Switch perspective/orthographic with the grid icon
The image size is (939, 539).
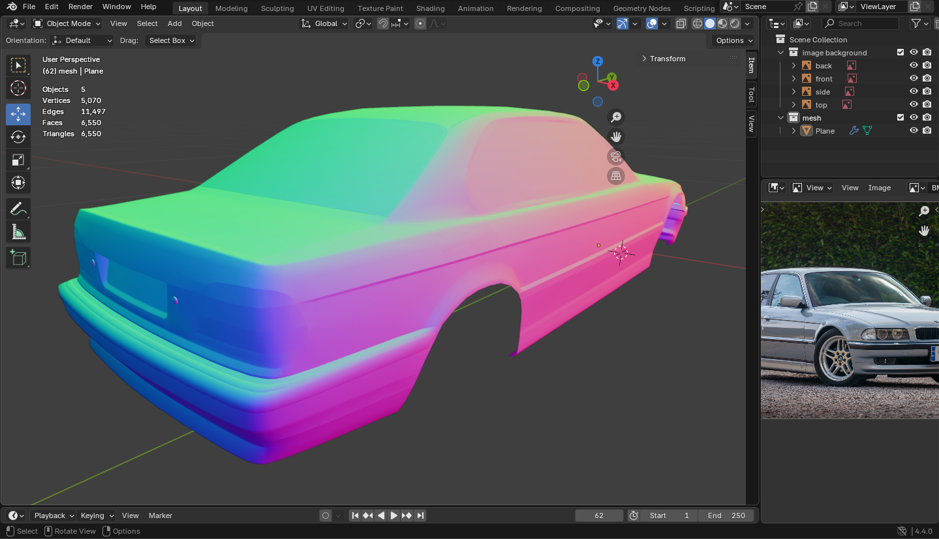point(616,176)
